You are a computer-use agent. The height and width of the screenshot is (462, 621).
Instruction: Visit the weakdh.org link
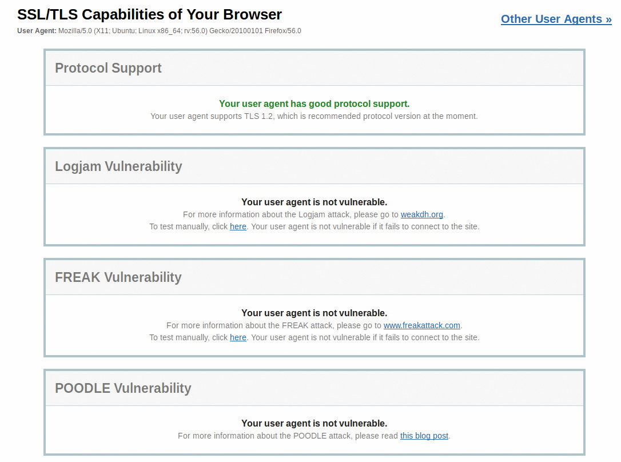tap(421, 214)
